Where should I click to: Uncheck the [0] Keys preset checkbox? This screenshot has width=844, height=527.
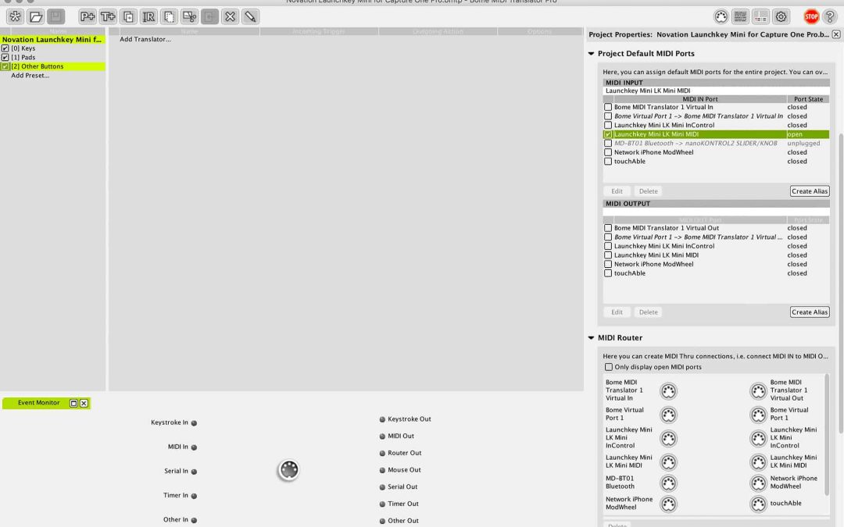5,48
